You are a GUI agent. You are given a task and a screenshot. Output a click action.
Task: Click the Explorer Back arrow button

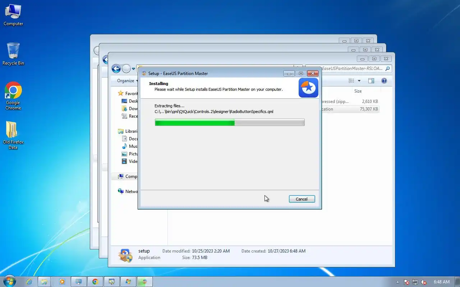tap(116, 69)
